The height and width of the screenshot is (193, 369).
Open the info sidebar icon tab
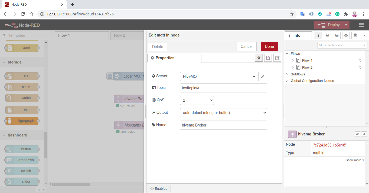tap(318, 35)
